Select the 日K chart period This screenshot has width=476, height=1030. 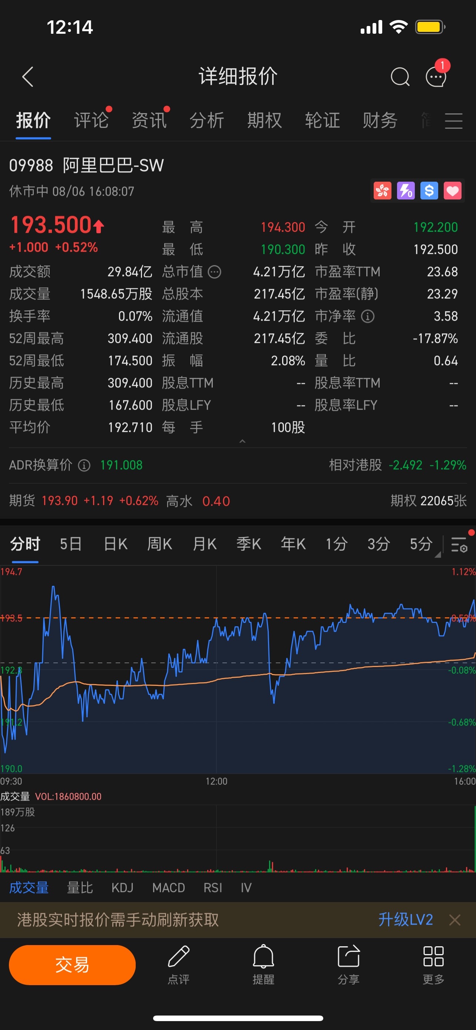pyautogui.click(x=116, y=544)
